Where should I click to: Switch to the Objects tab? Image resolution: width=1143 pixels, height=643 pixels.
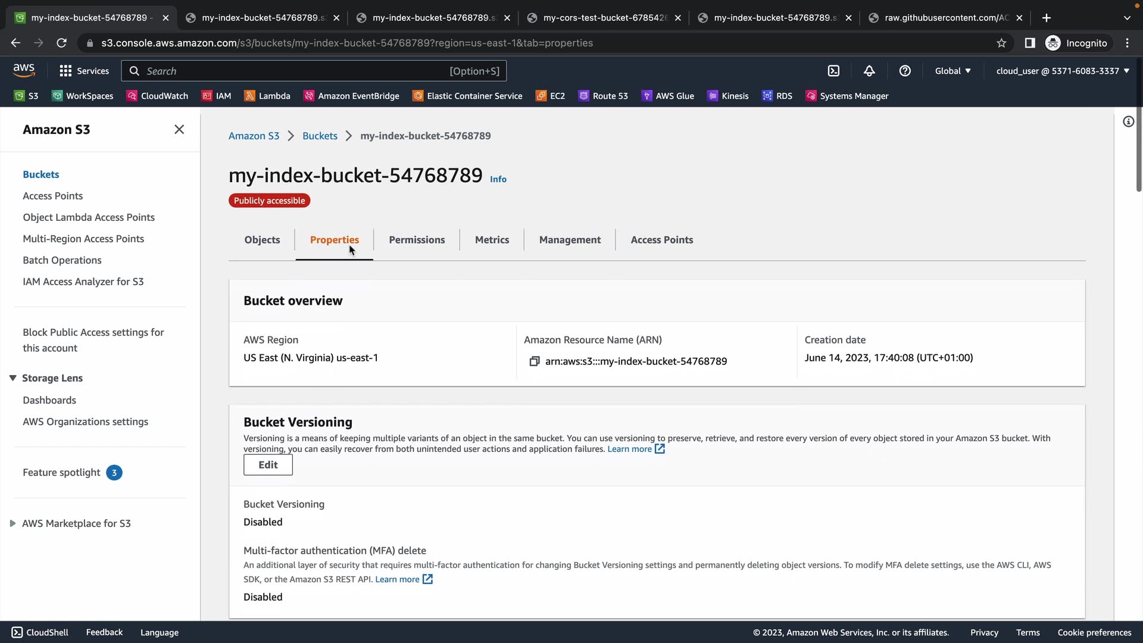[x=262, y=240]
